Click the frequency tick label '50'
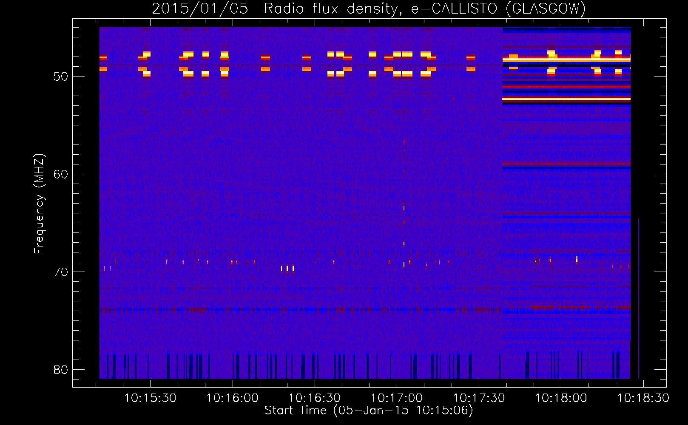Viewport: 688px width, 425px height. (61, 76)
